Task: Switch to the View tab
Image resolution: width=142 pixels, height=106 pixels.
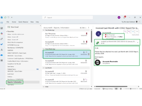Action: pos(32,22)
